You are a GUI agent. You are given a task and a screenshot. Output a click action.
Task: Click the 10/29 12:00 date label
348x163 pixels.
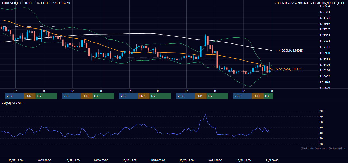coord(129,160)
